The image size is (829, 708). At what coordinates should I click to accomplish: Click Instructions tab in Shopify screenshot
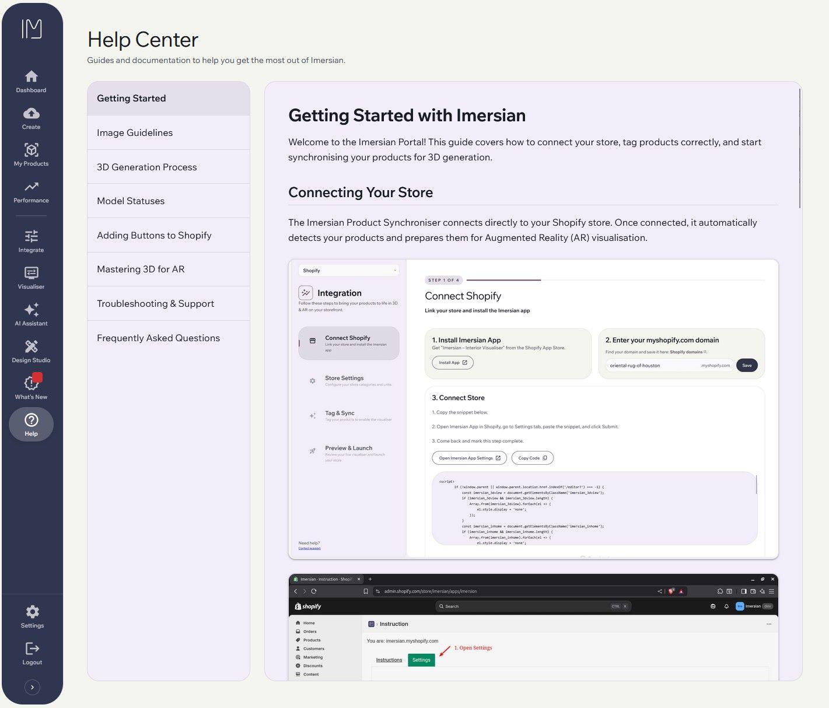pos(389,660)
